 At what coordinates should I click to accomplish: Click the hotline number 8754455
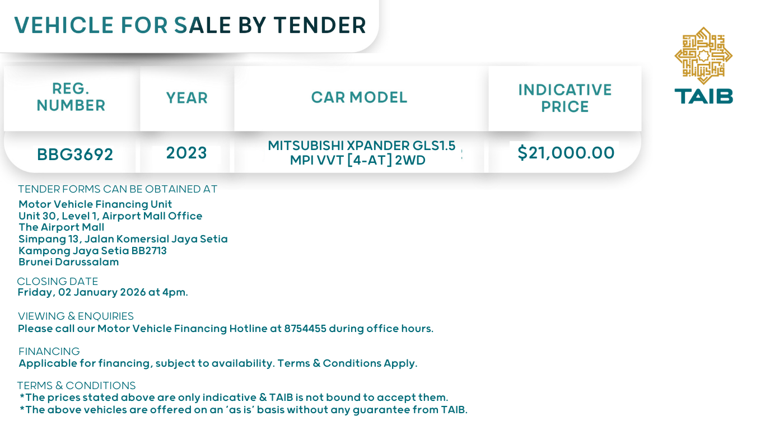click(x=305, y=329)
